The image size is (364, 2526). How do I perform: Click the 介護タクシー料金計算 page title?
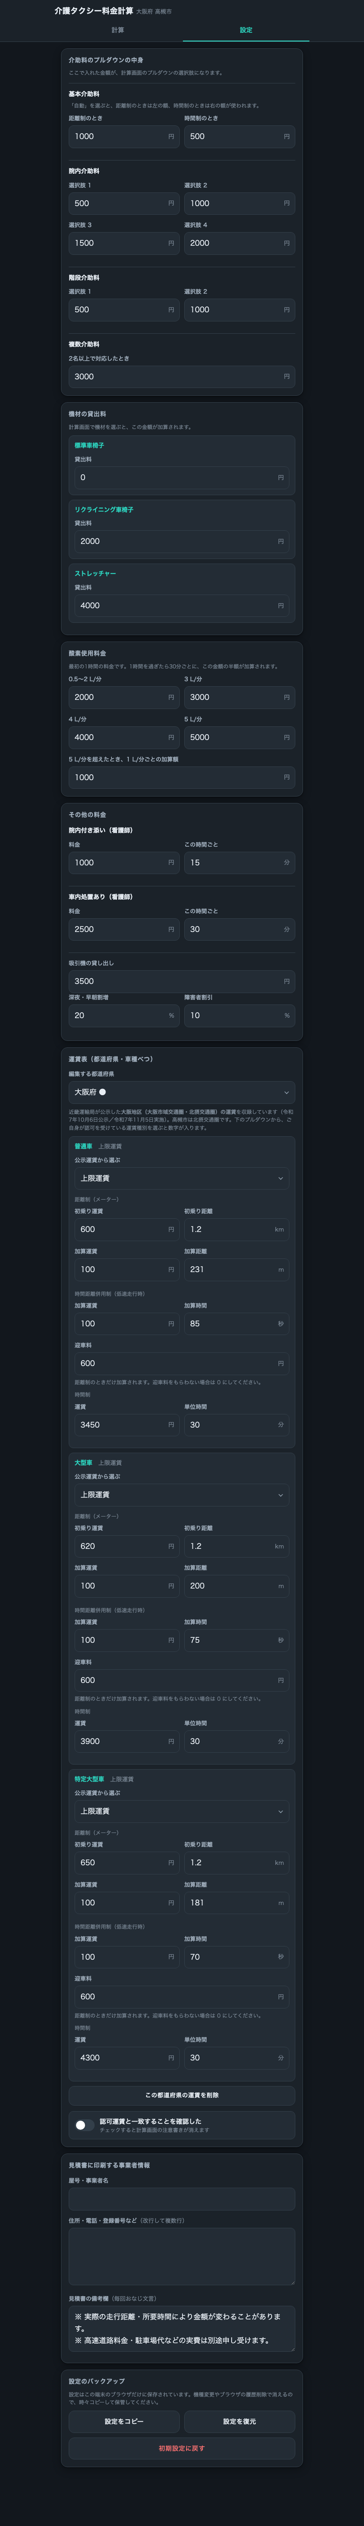tap(93, 11)
